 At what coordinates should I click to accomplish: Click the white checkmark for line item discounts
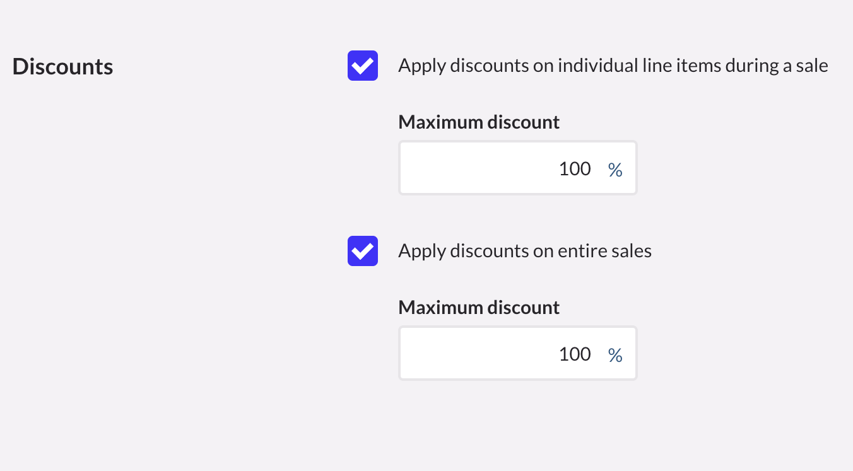click(363, 66)
